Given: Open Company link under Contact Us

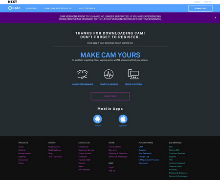Looking at the screenshot, I should (x=83, y=157).
